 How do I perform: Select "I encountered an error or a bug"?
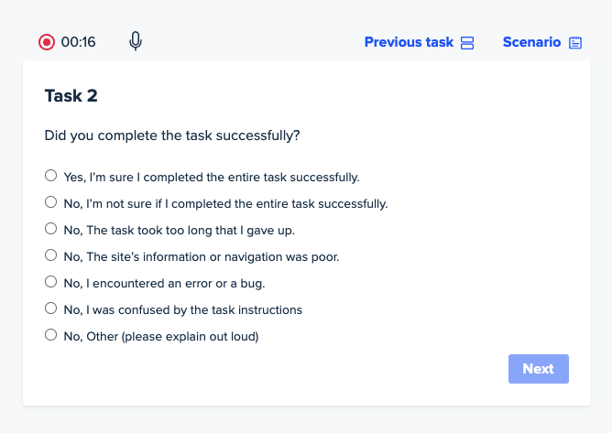point(50,282)
